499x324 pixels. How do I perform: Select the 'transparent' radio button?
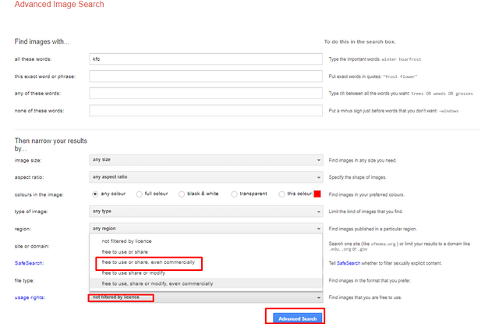(x=234, y=194)
